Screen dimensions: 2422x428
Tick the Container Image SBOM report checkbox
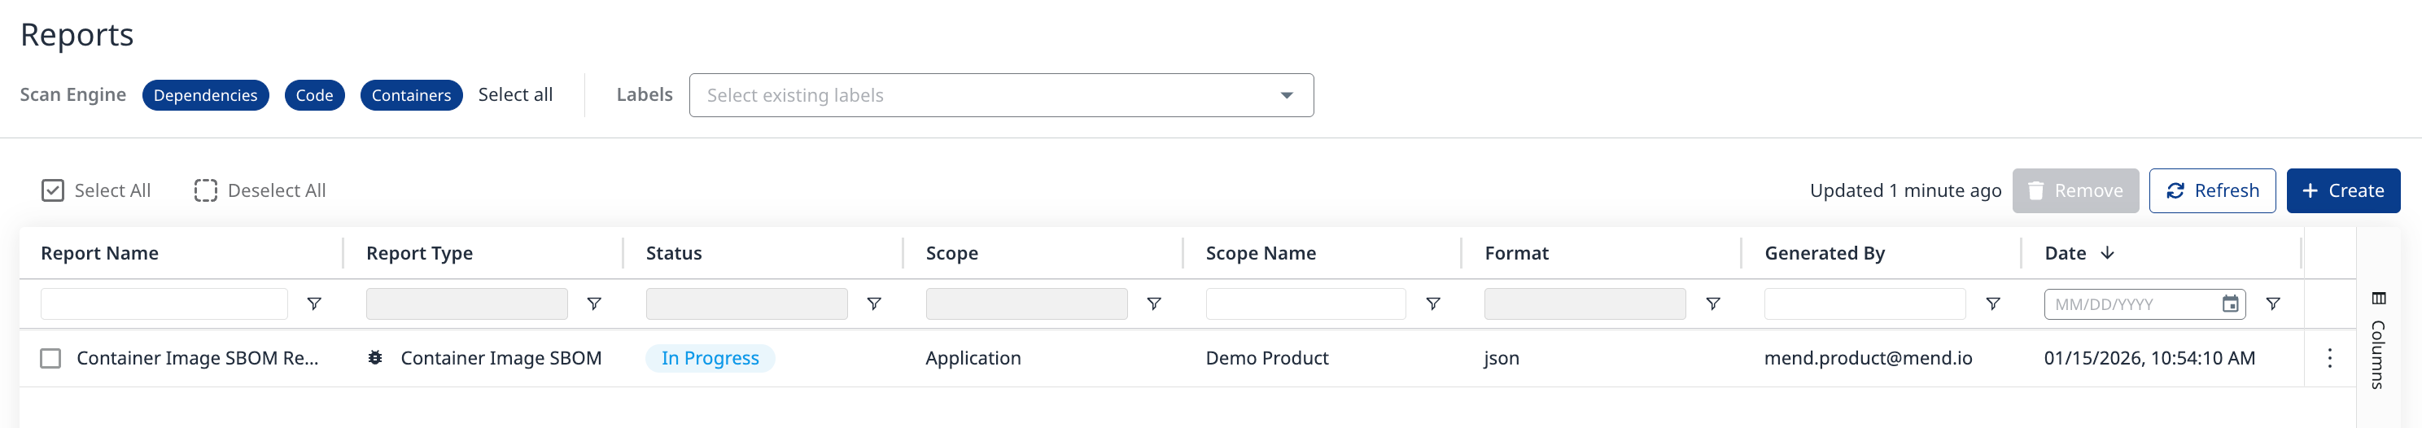pos(50,358)
